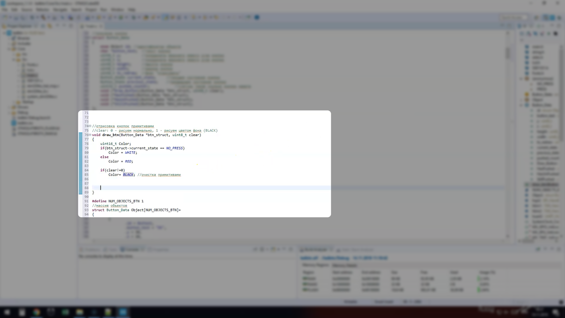The width and height of the screenshot is (565, 318).
Task: Click the '//массив объектов' comment
Action: coord(110,206)
